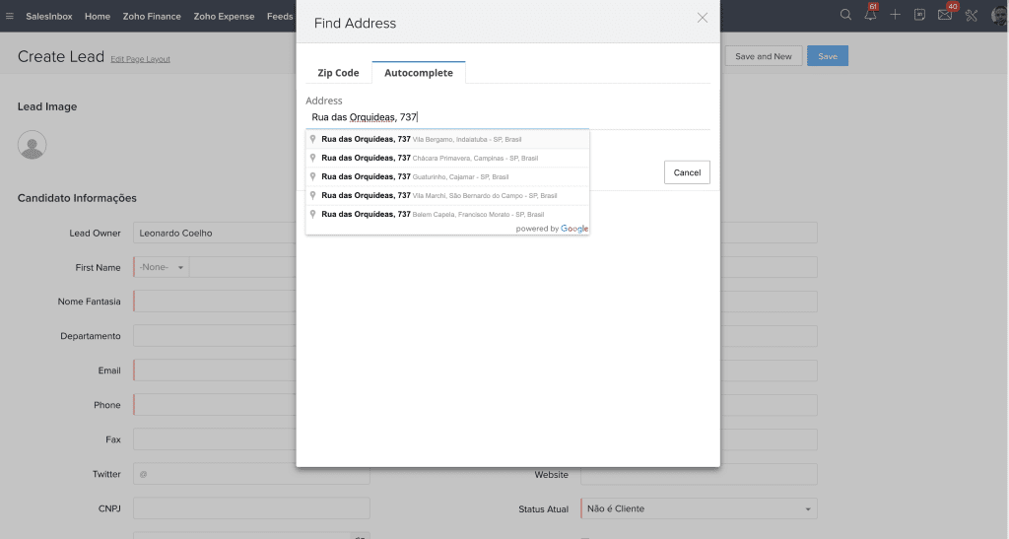
Task: Open the hamburger menu icon
Action: click(10, 16)
